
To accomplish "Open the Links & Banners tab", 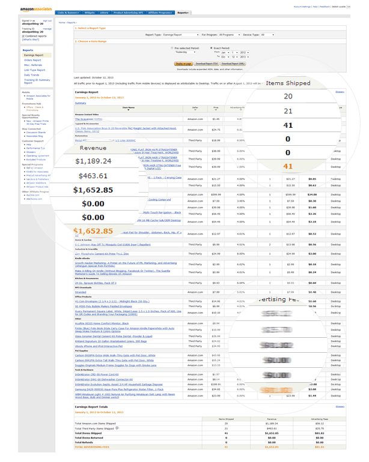I will click(x=68, y=13).
